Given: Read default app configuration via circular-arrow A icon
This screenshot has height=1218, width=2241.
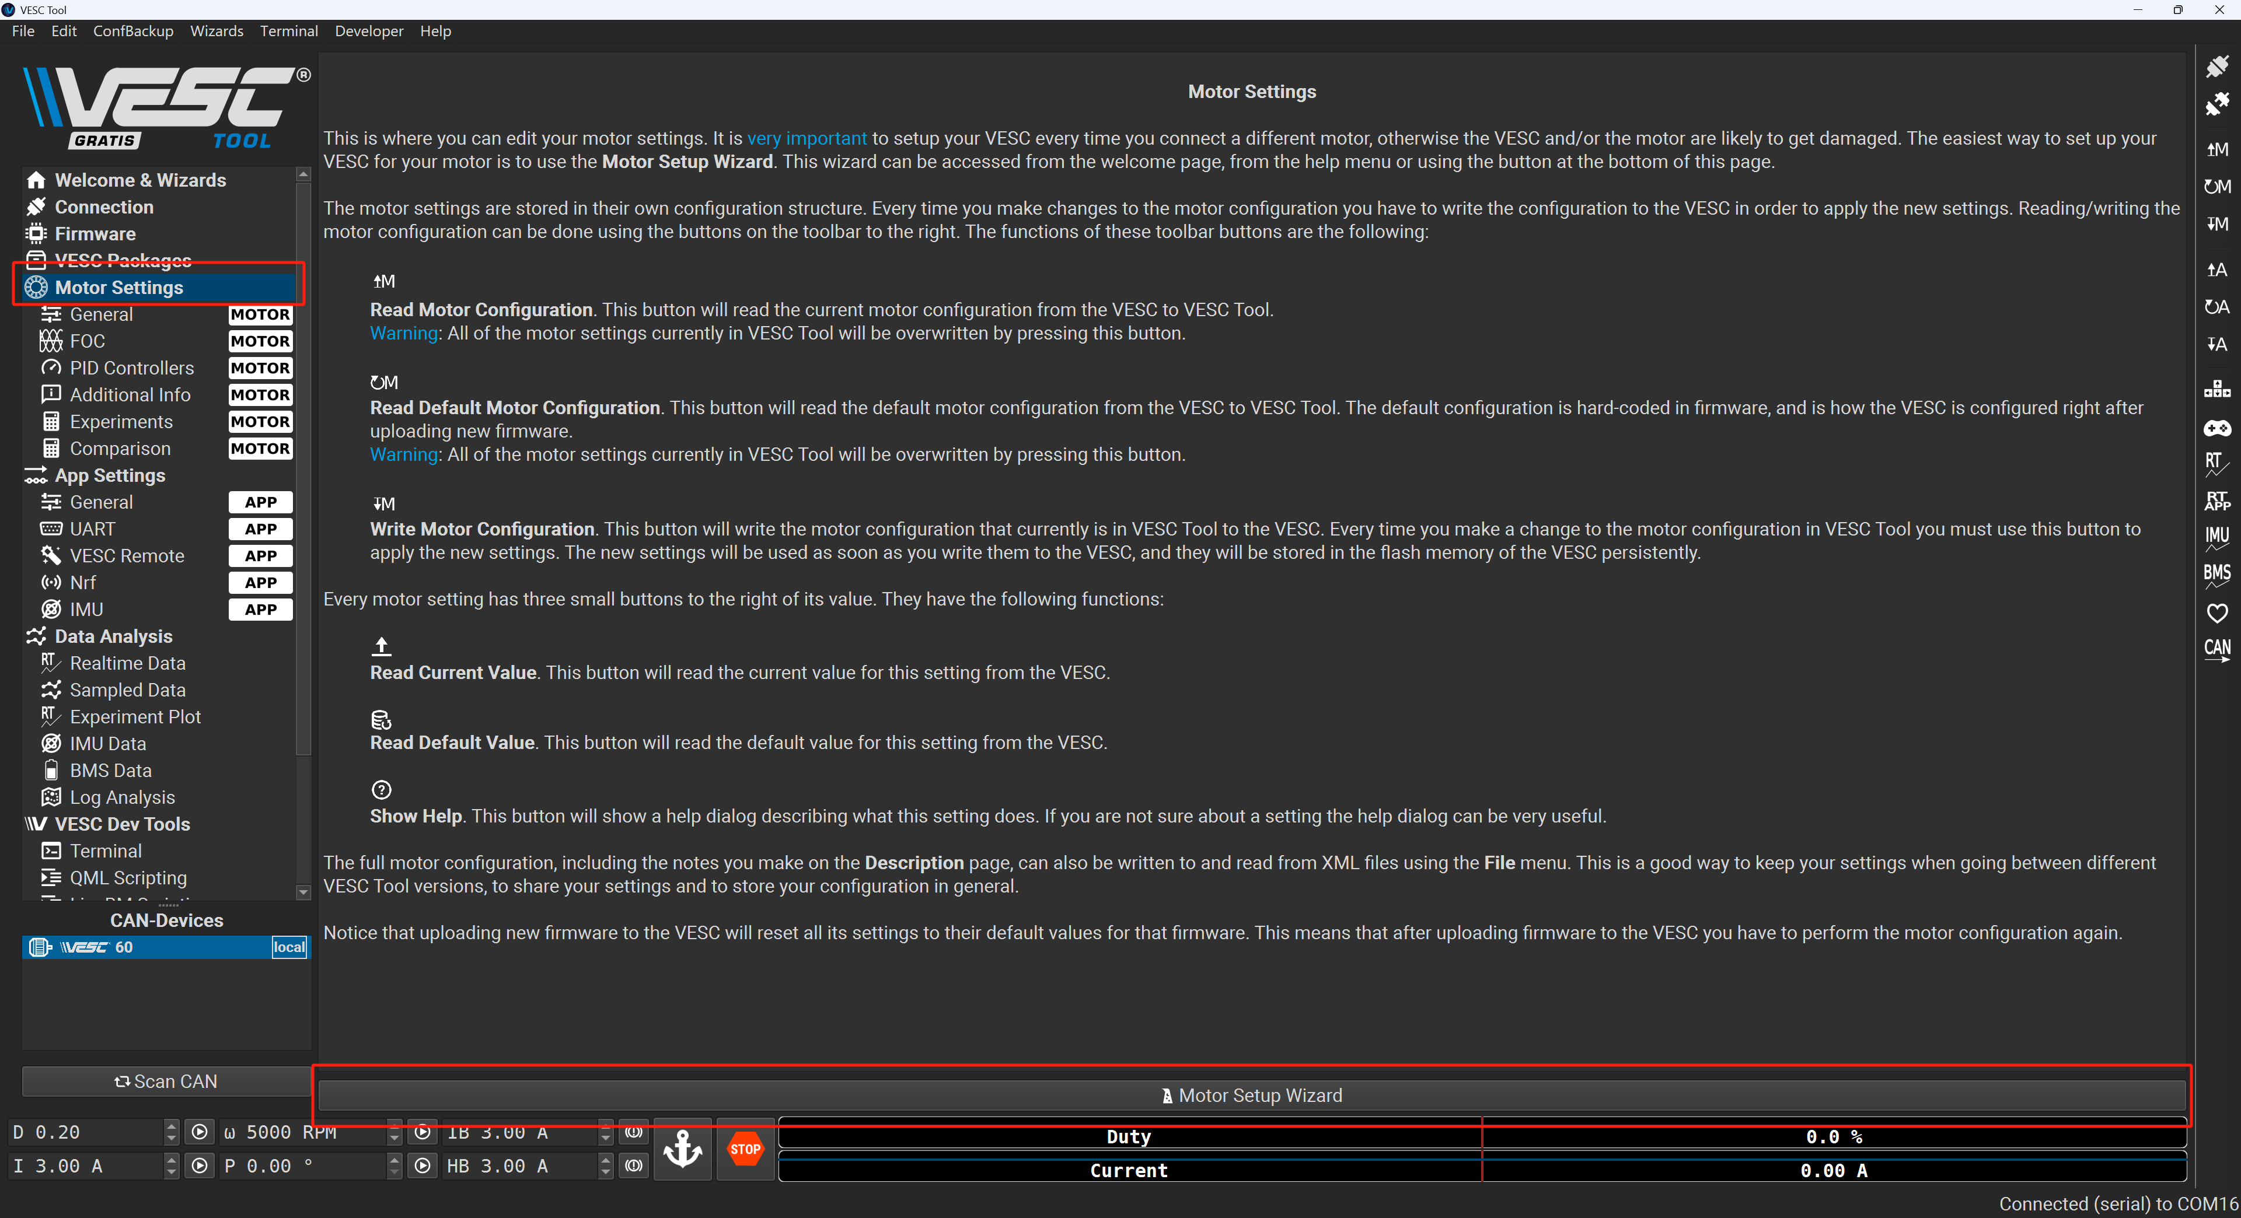Looking at the screenshot, I should tap(2216, 307).
